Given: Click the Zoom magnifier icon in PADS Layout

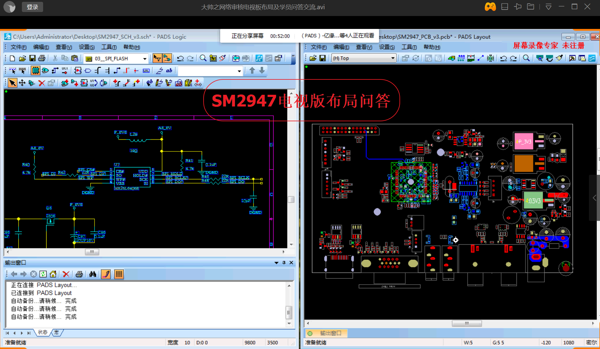Looking at the screenshot, I should tap(526, 58).
